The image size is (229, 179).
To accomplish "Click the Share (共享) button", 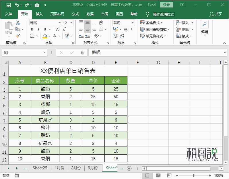I will pyautogui.click(x=216, y=14).
